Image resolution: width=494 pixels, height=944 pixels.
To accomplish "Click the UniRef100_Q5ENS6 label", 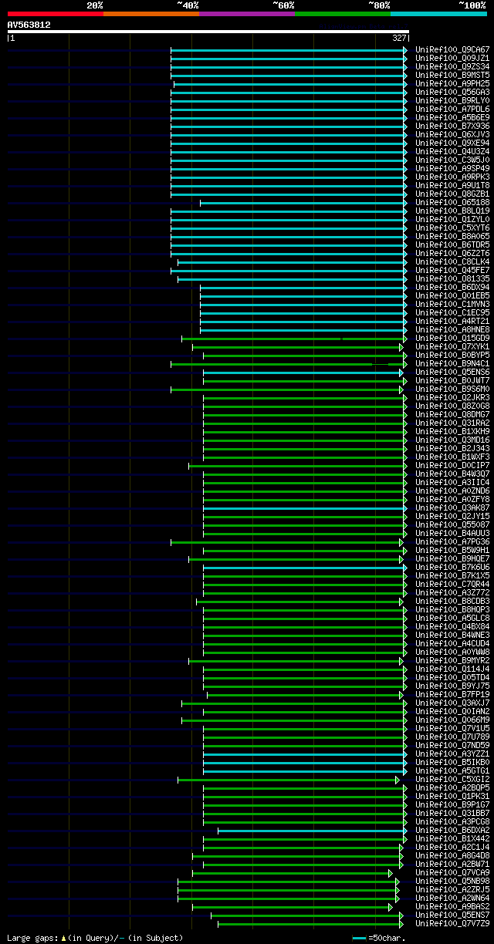I will pos(452,372).
